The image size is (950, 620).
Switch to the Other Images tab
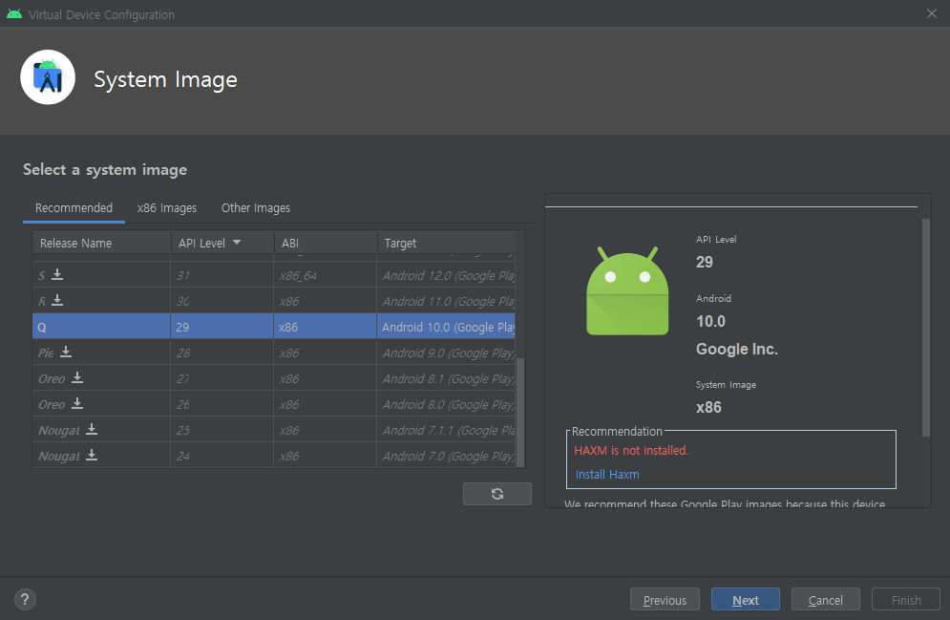pos(256,208)
